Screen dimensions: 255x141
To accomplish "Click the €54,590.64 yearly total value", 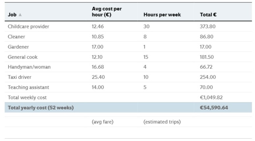I will [x=214, y=107].
